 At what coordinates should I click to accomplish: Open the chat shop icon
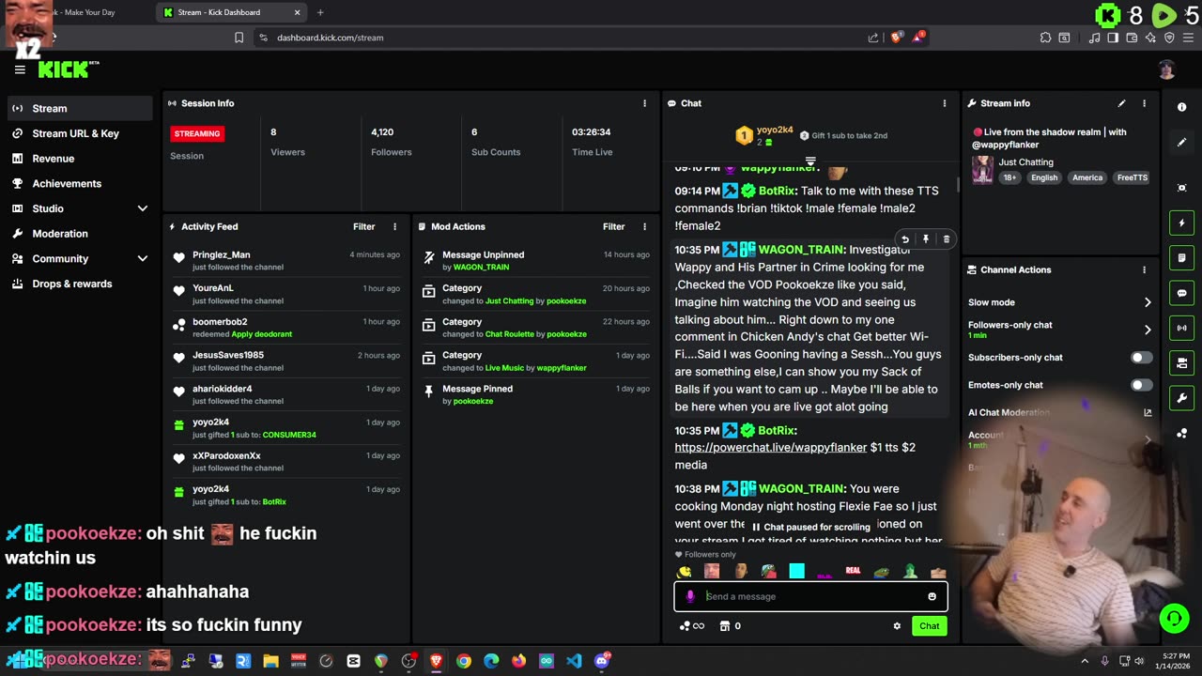pyautogui.click(x=724, y=626)
